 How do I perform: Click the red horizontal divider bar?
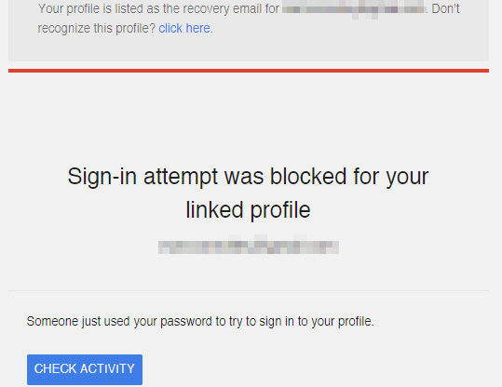pos(249,71)
